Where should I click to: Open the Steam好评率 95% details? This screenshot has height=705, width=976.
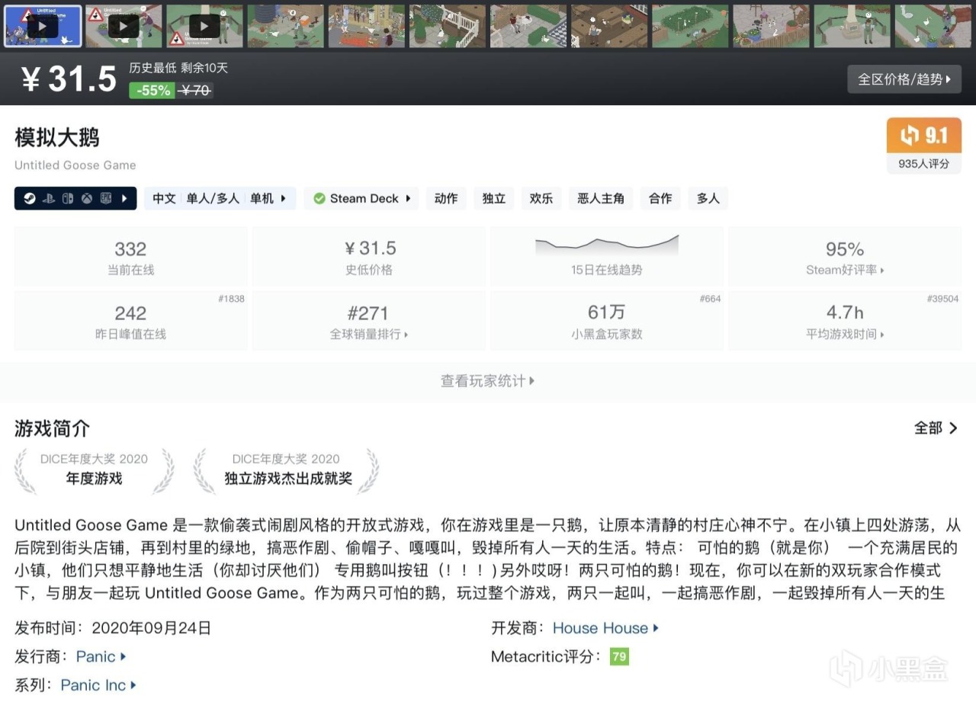point(845,258)
